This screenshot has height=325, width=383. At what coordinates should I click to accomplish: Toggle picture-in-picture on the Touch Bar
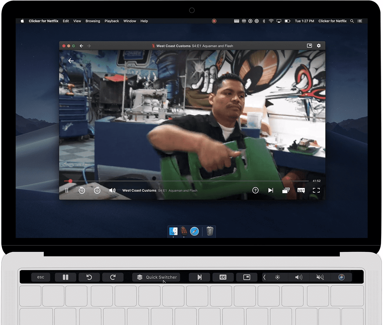[x=247, y=277]
